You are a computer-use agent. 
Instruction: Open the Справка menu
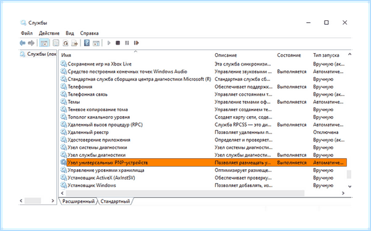89,33
